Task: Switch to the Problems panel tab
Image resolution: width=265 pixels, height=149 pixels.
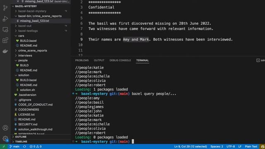Action: (x=82, y=60)
